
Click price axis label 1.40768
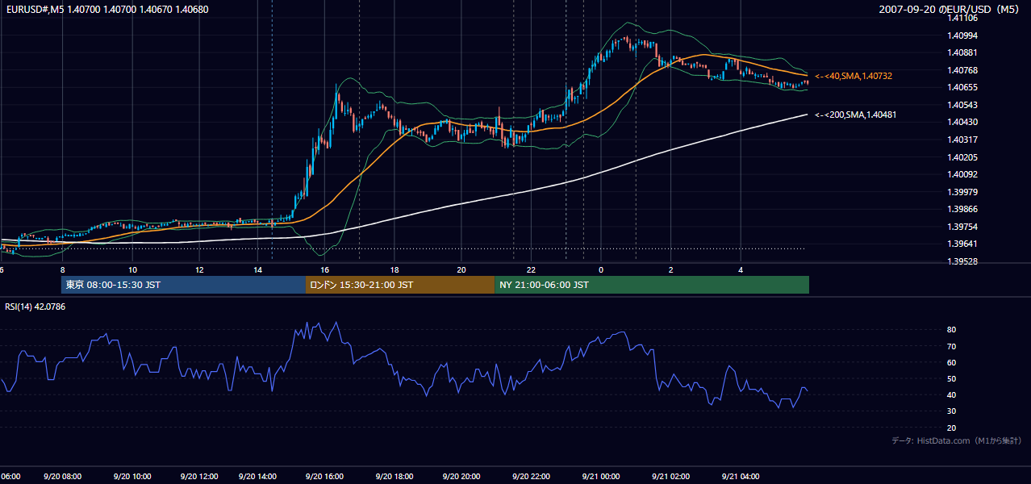tap(963, 70)
